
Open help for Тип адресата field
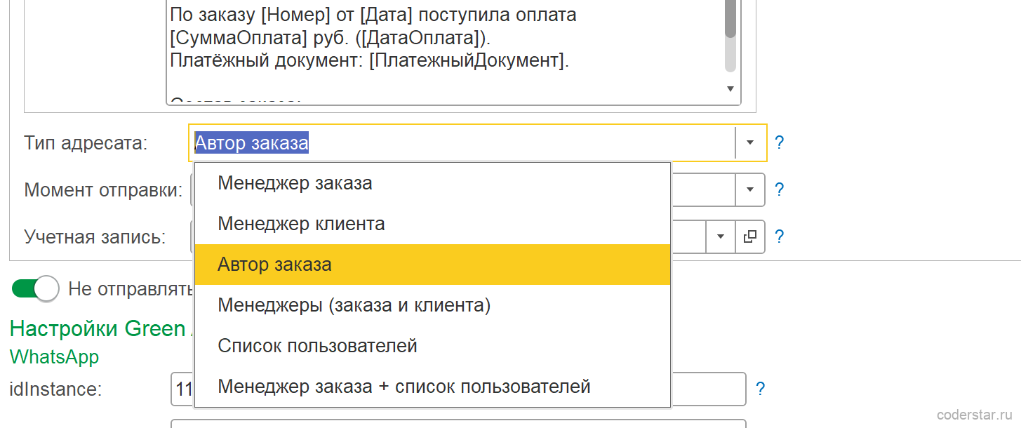coord(779,143)
